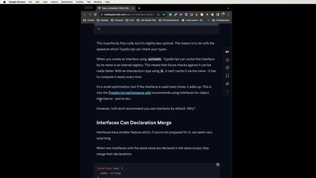Click the bookmark star in address bar

click(x=163, y=14)
